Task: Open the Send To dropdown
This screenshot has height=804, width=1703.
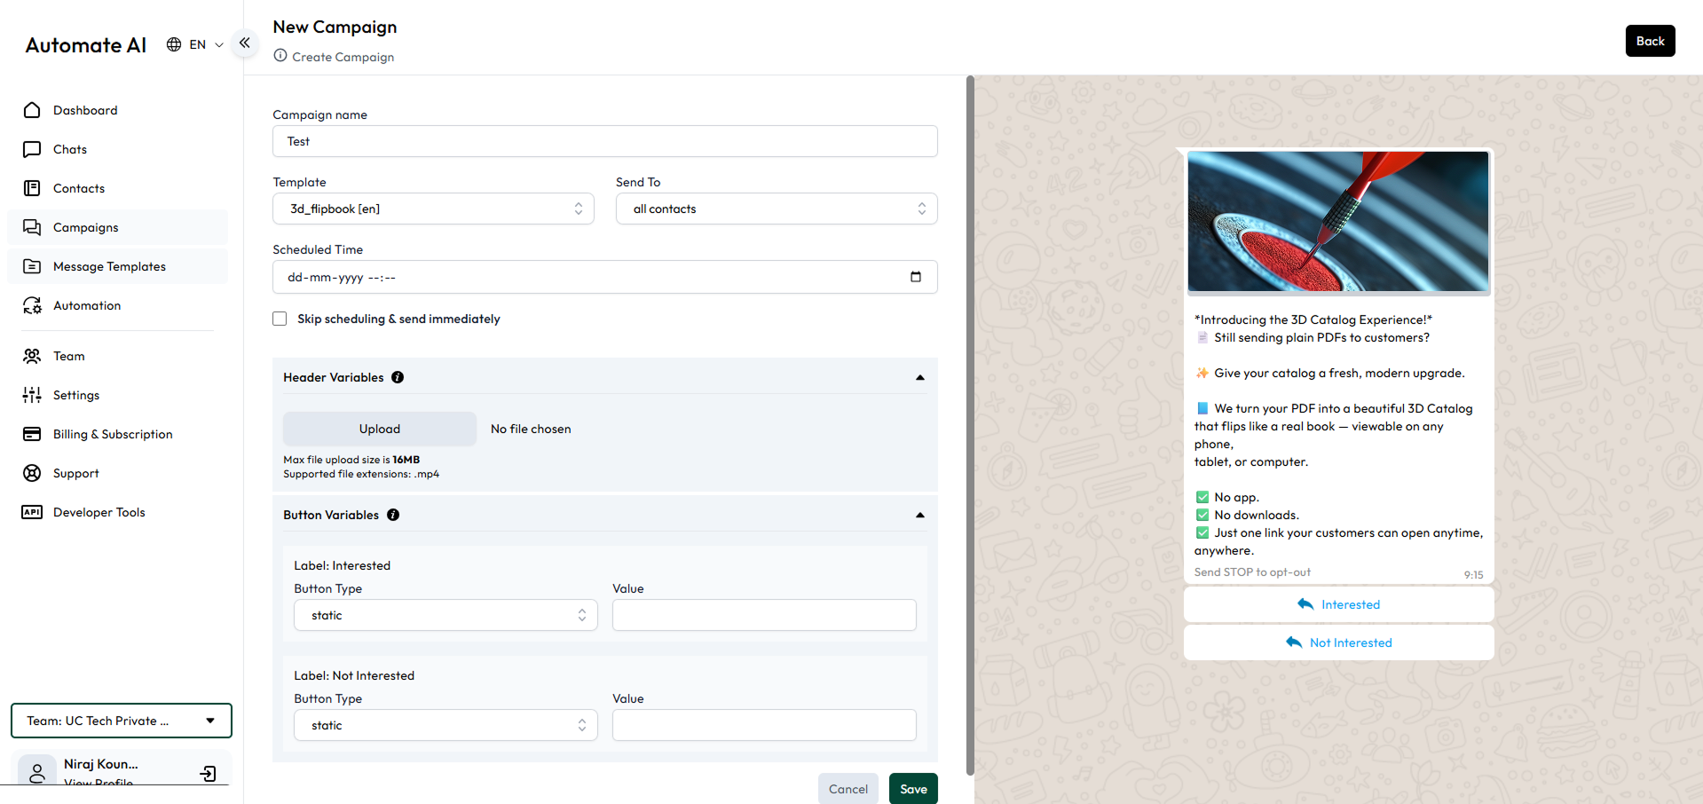Action: click(x=776, y=209)
